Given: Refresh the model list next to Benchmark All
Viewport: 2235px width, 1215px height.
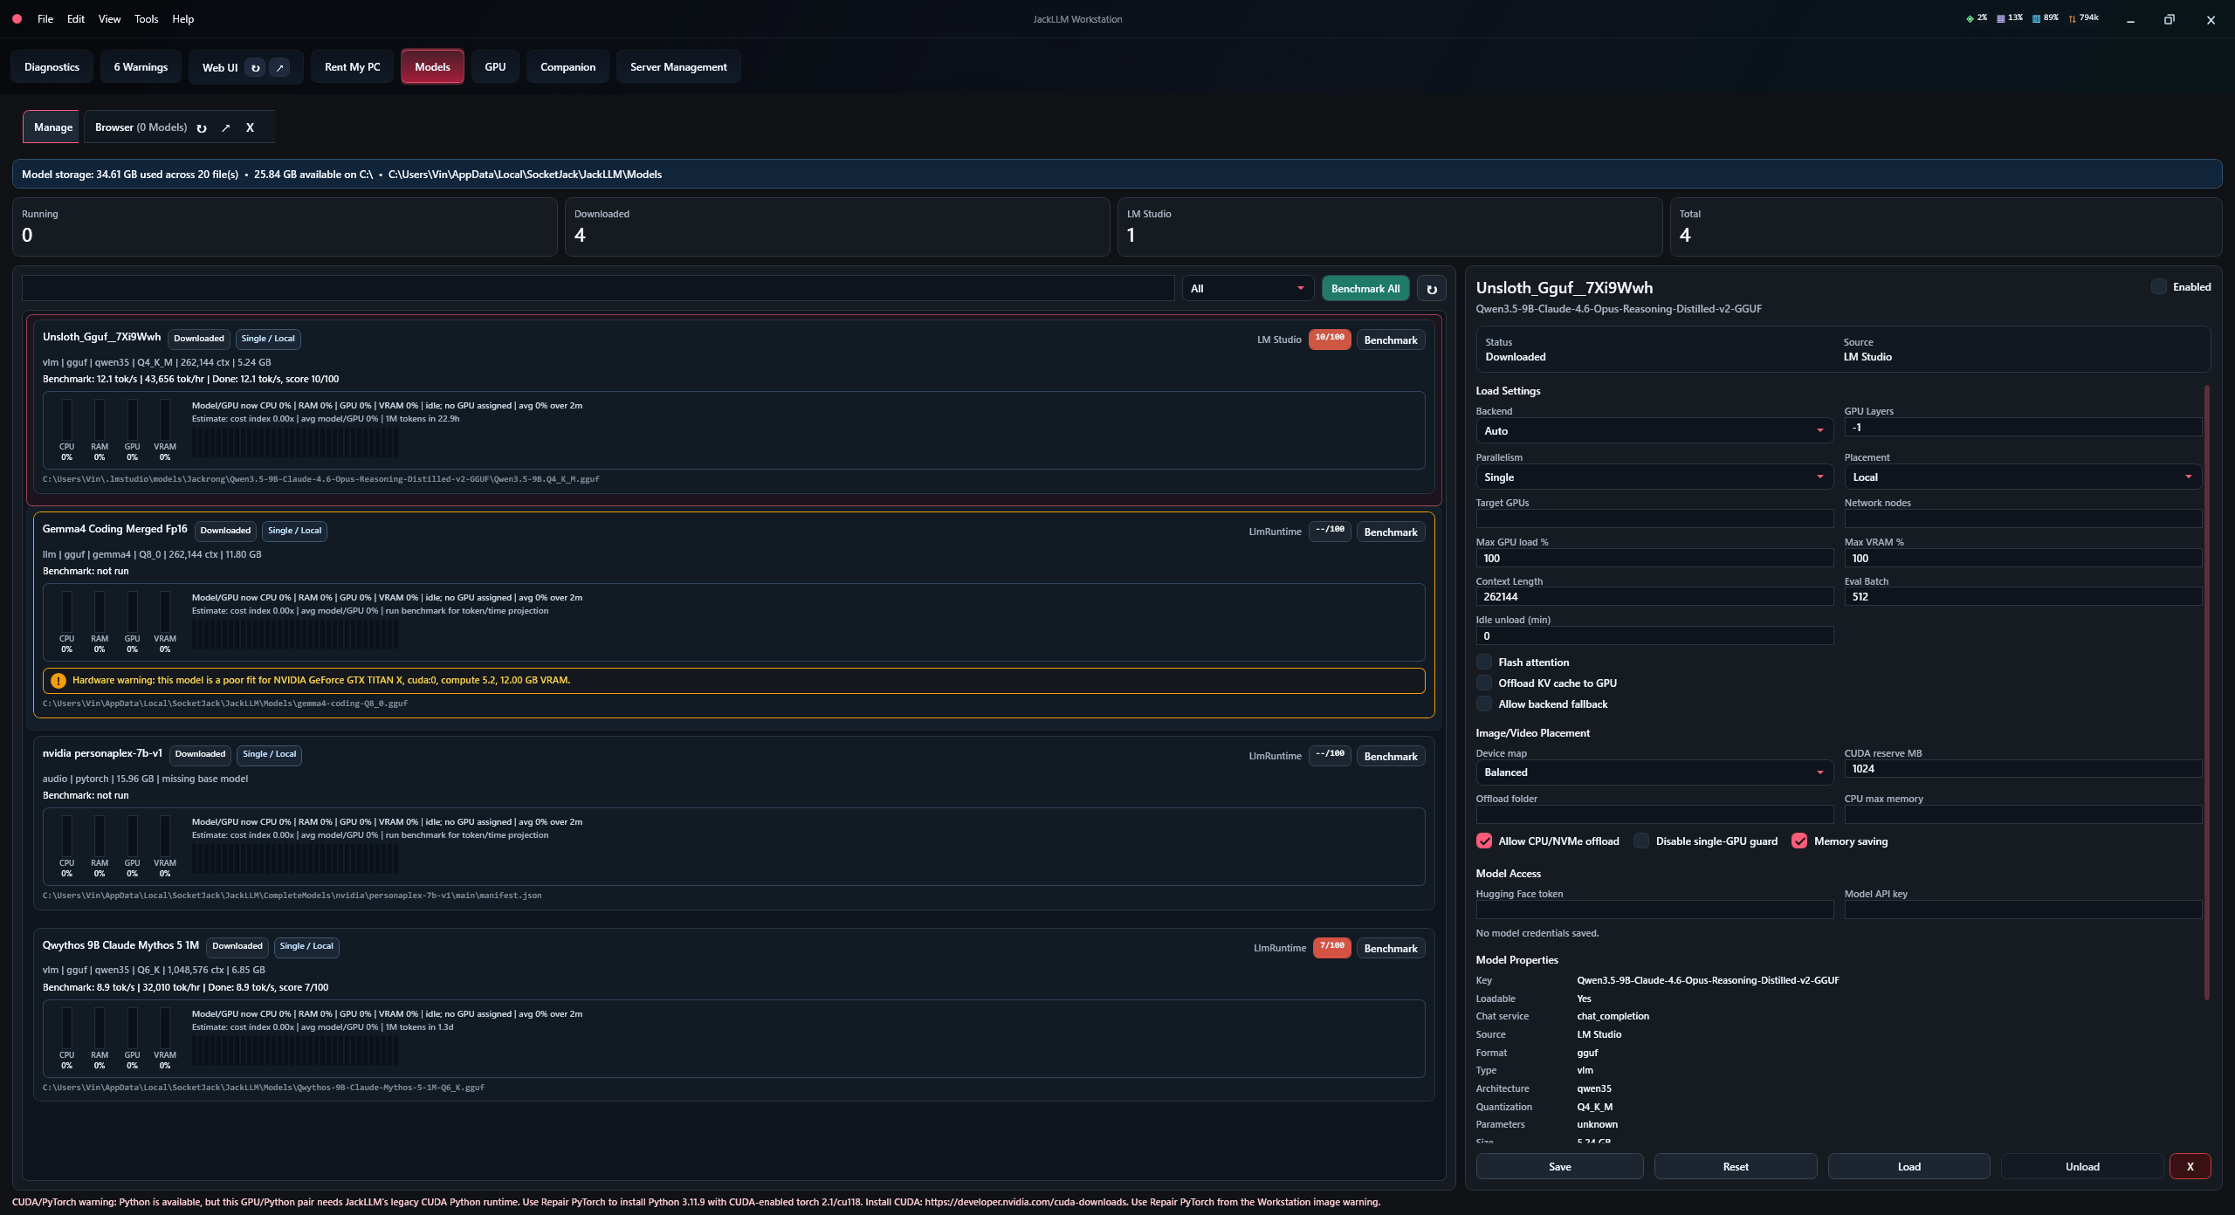Looking at the screenshot, I should (1432, 289).
